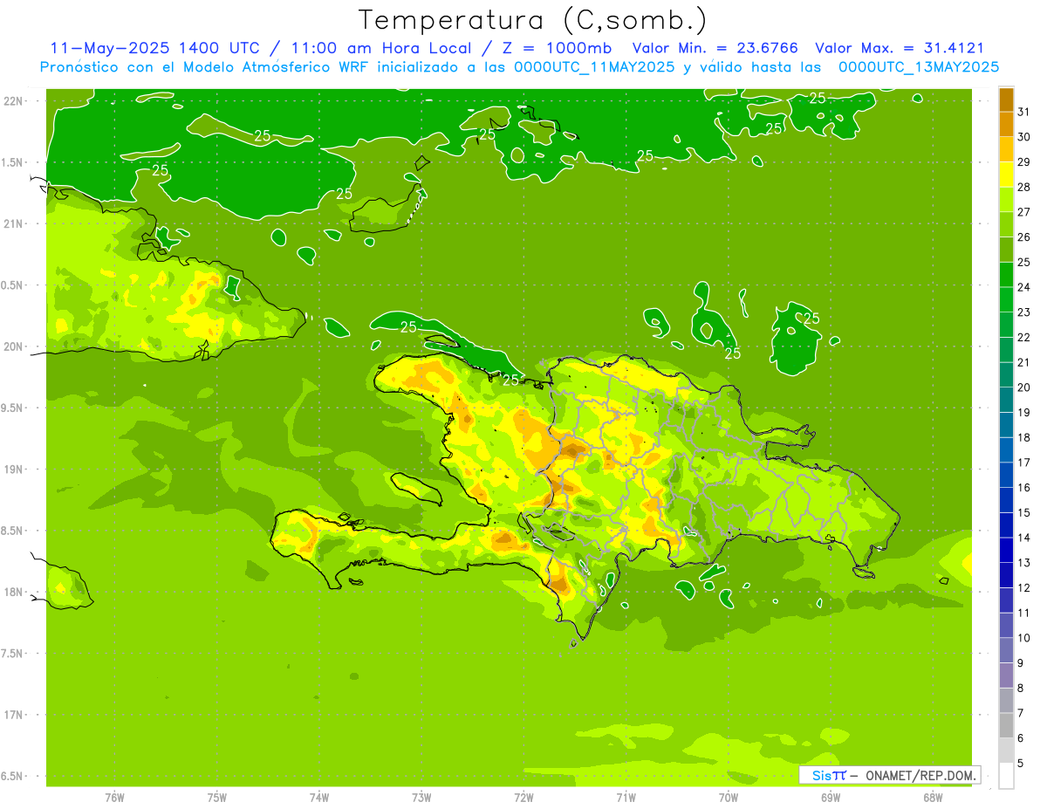Click the "70W" longitude axis label
This screenshot has height=809, width=1047.
click(x=729, y=797)
